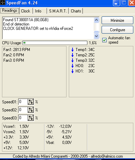Click the Temp2 down-arrow icon
135x160 pixels.
pos(73,55)
